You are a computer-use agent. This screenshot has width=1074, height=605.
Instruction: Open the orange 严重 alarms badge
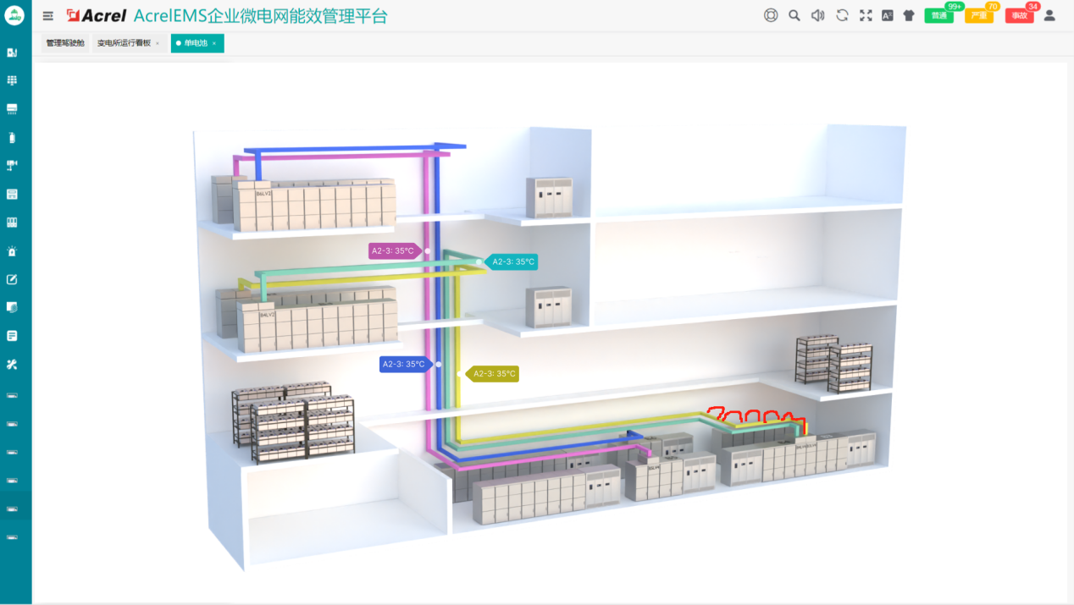point(978,16)
